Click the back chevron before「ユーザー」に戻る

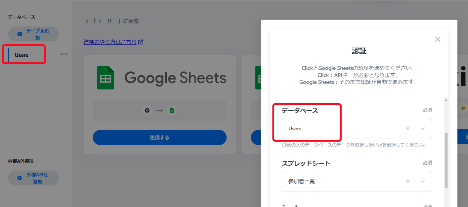[87, 21]
